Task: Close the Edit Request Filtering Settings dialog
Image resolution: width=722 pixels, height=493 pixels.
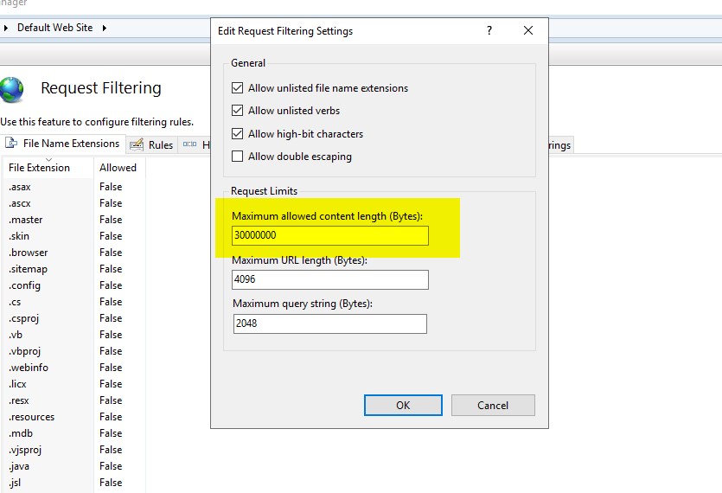Action: point(528,30)
